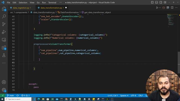The width and height of the screenshot is (180, 101).
Task: Click src in the breadcrumb
Action: pyautogui.click(x=12, y=12)
